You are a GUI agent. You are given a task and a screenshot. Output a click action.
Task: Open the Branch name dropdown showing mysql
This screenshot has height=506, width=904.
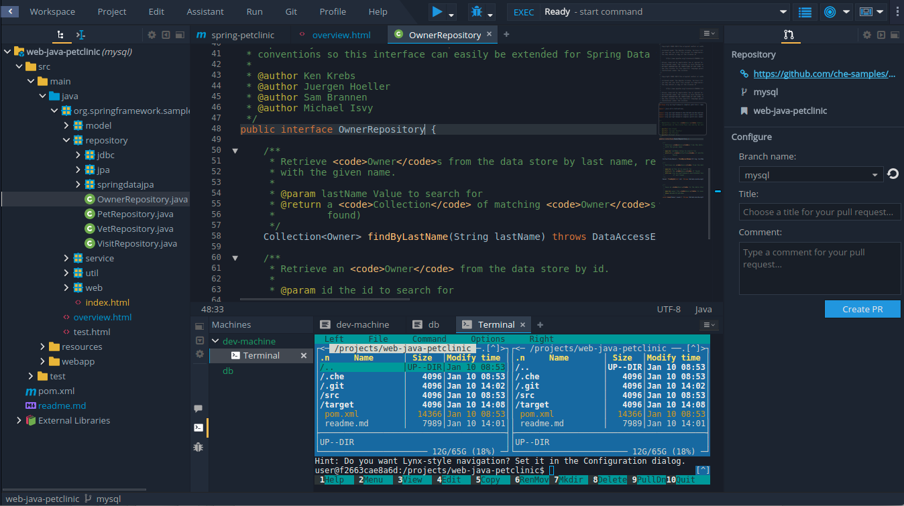coord(810,174)
